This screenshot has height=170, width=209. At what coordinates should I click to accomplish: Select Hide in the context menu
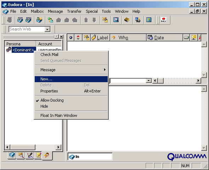(71, 106)
